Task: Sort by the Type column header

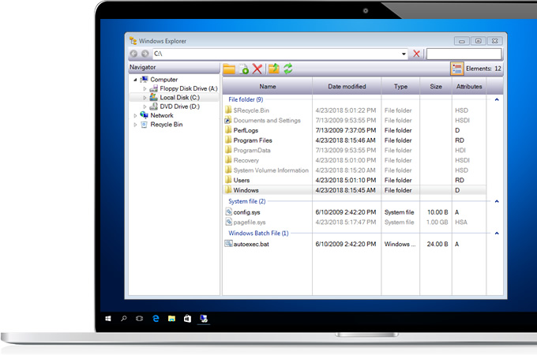Action: (x=400, y=87)
